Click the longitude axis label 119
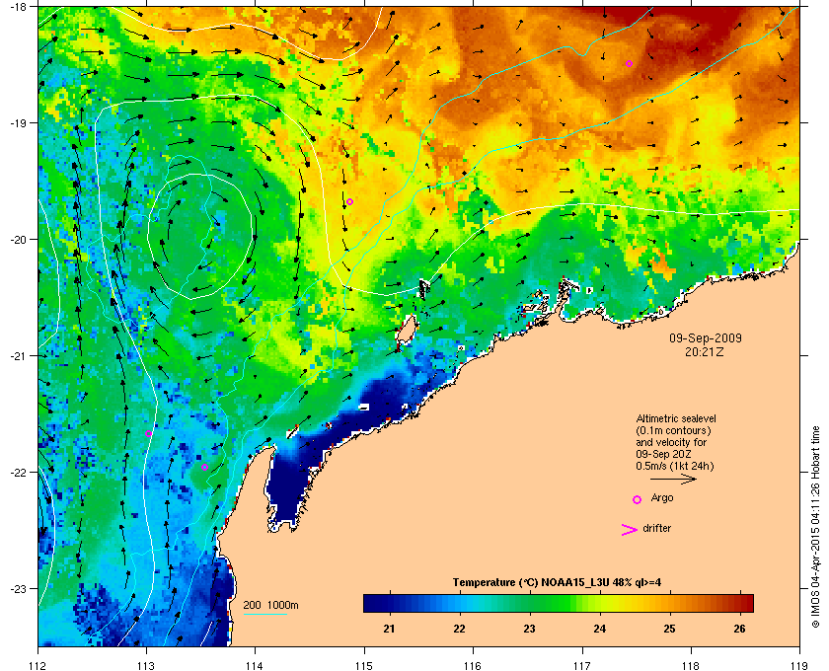Image resolution: width=829 pixels, height=671 pixels. (x=799, y=665)
